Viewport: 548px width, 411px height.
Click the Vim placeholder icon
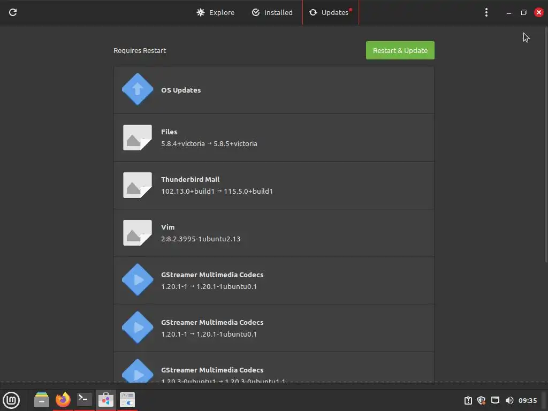click(x=138, y=233)
